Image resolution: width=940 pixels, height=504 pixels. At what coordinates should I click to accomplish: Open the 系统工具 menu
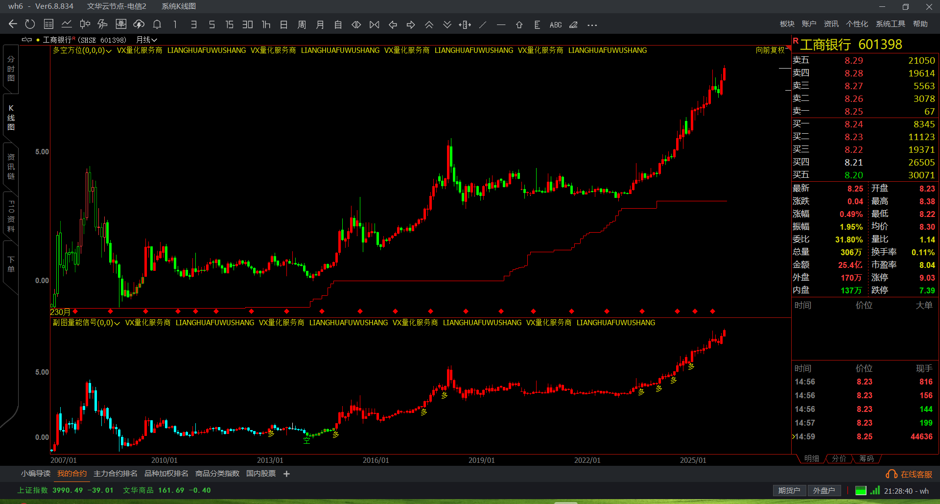[891, 24]
